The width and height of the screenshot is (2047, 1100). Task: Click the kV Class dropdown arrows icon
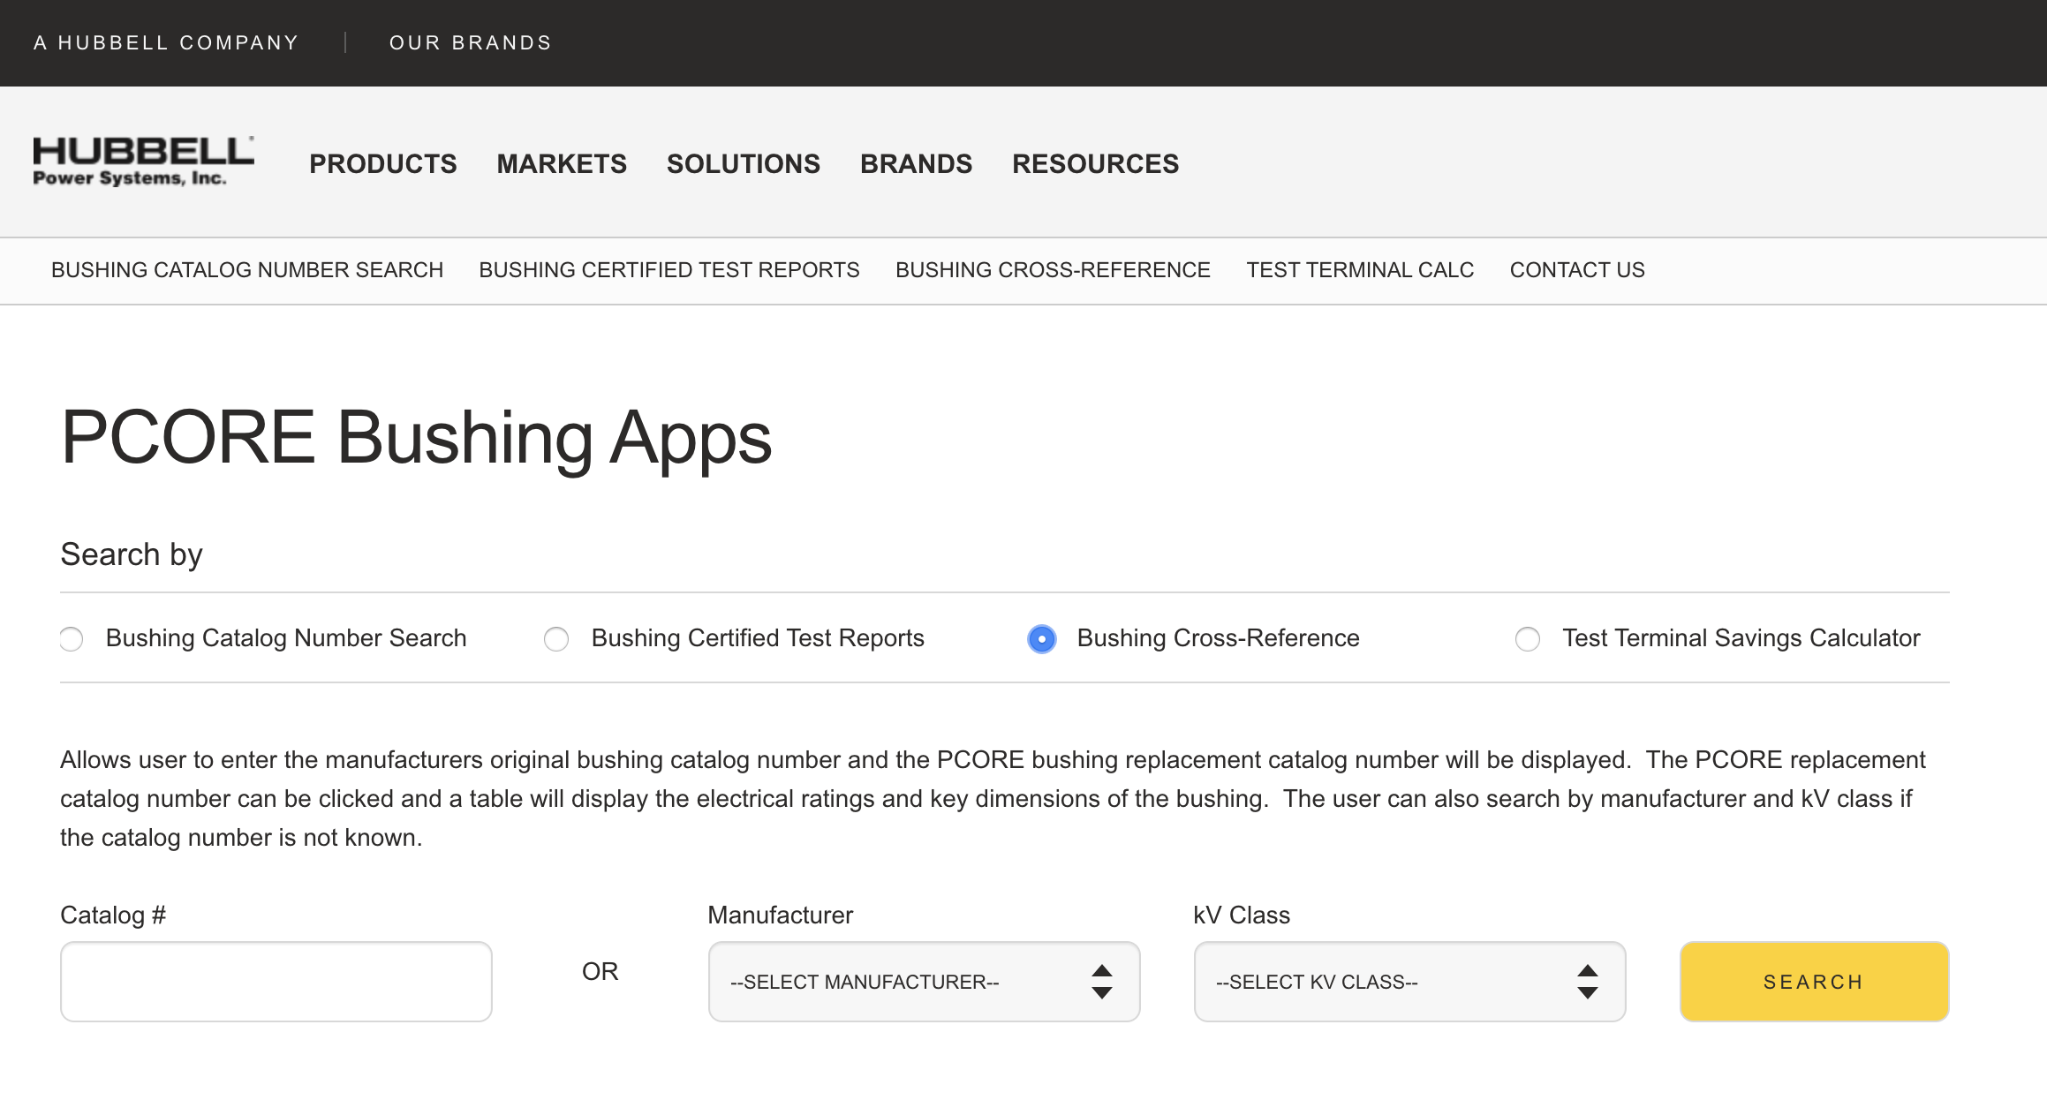[x=1587, y=982]
